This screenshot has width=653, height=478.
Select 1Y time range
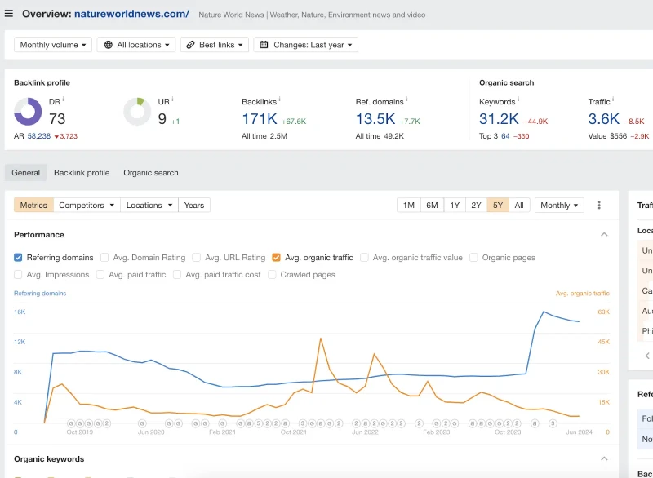tap(455, 205)
